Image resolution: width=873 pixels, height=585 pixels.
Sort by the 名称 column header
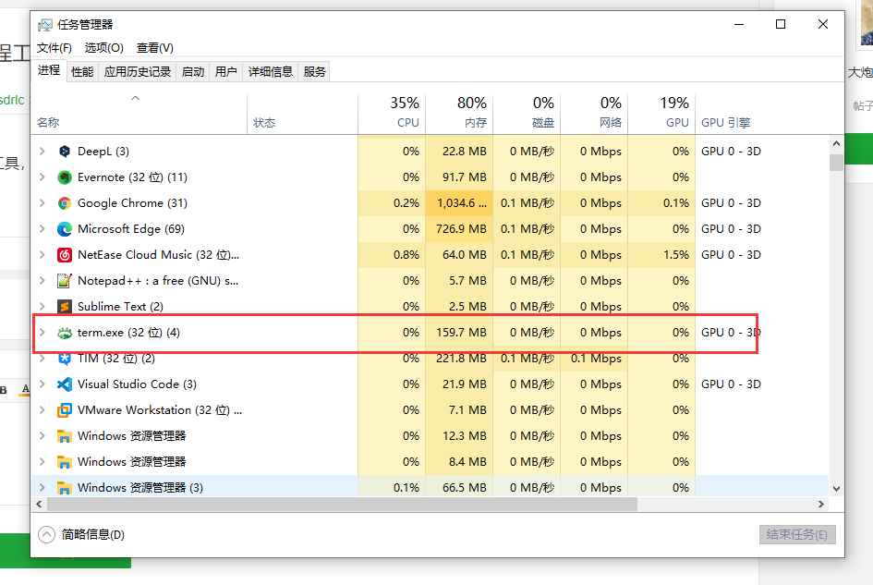[x=139, y=114]
